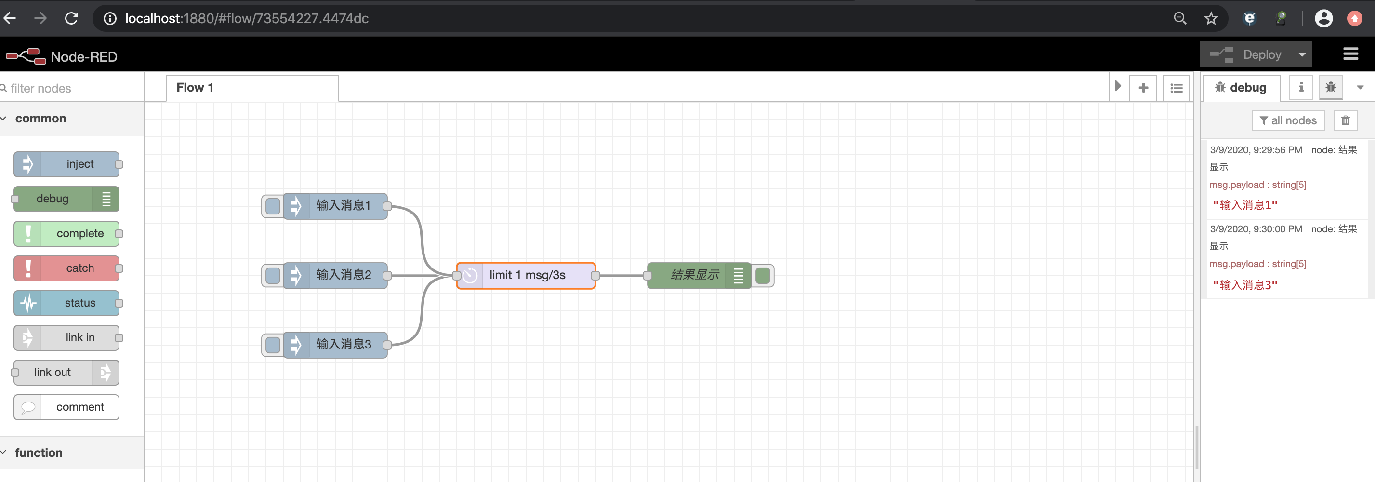
Task: Click the debug payload "输入消息3" value
Action: (1245, 284)
